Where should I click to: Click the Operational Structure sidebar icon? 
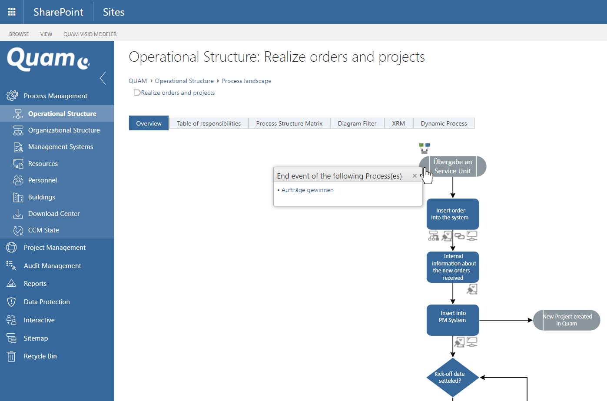[18, 114]
